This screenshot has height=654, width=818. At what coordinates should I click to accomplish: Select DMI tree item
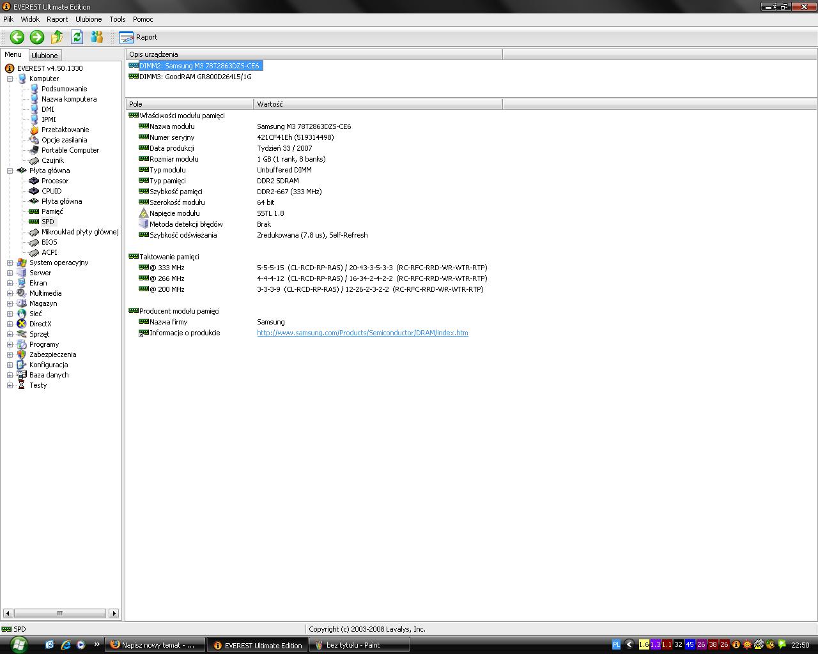click(48, 109)
